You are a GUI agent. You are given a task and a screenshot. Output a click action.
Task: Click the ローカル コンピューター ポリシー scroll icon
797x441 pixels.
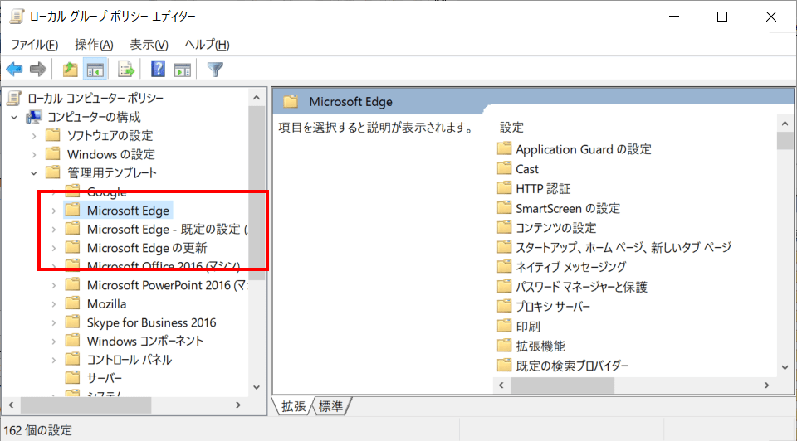tap(14, 98)
